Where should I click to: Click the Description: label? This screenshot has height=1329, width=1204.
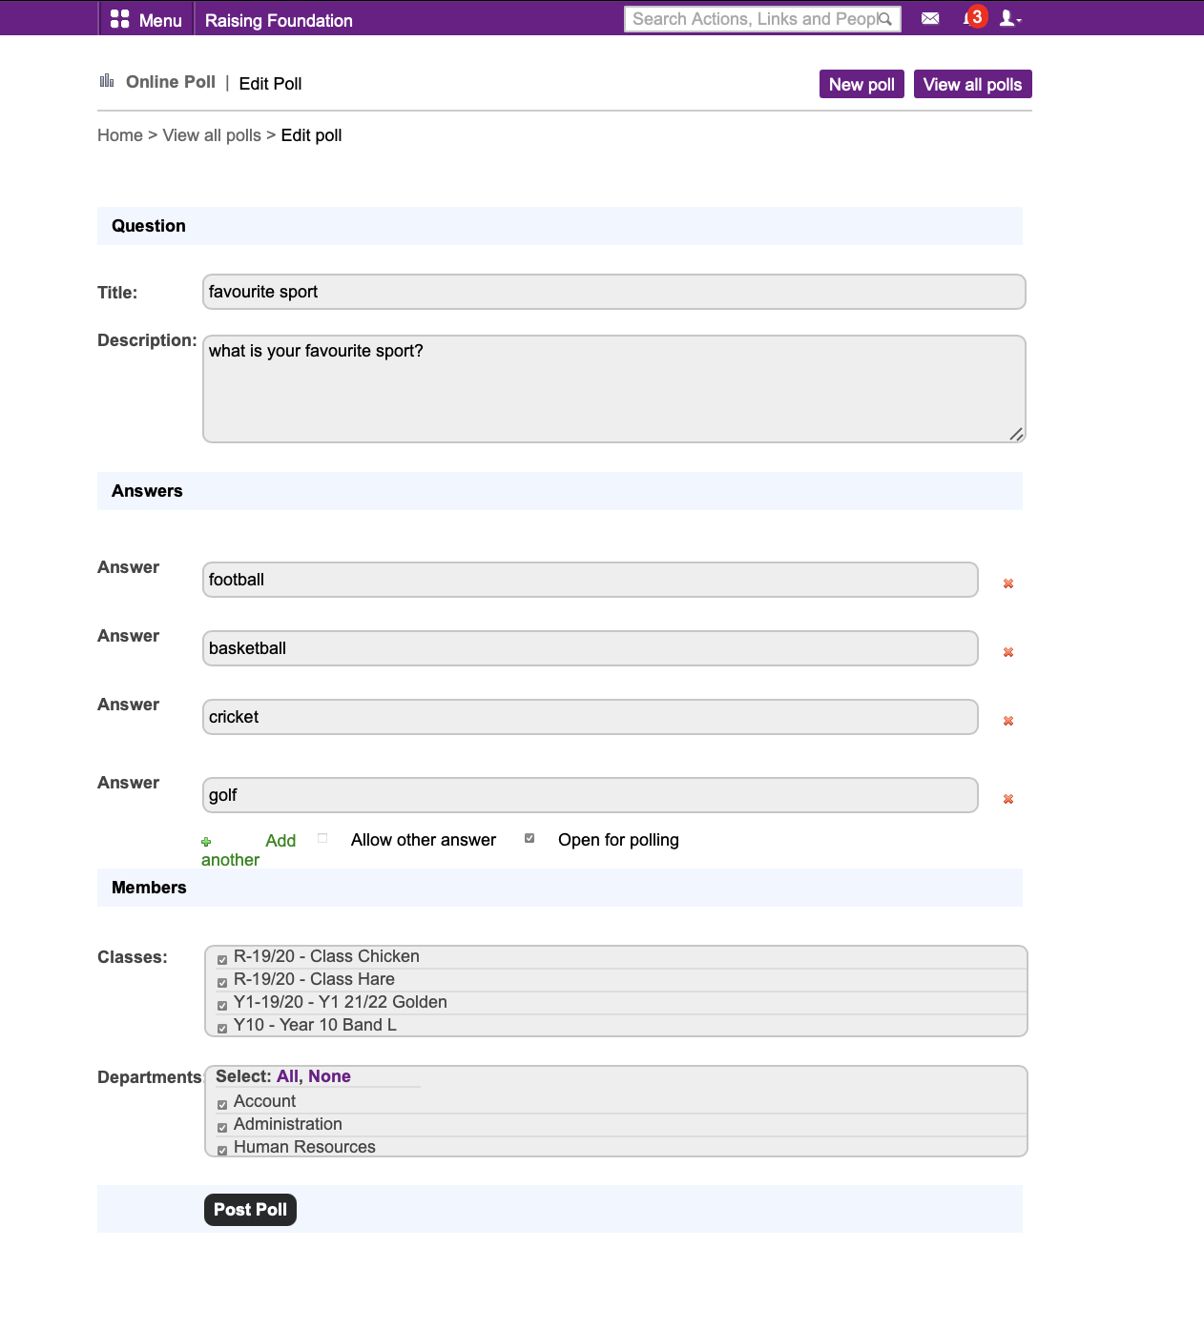(x=147, y=340)
